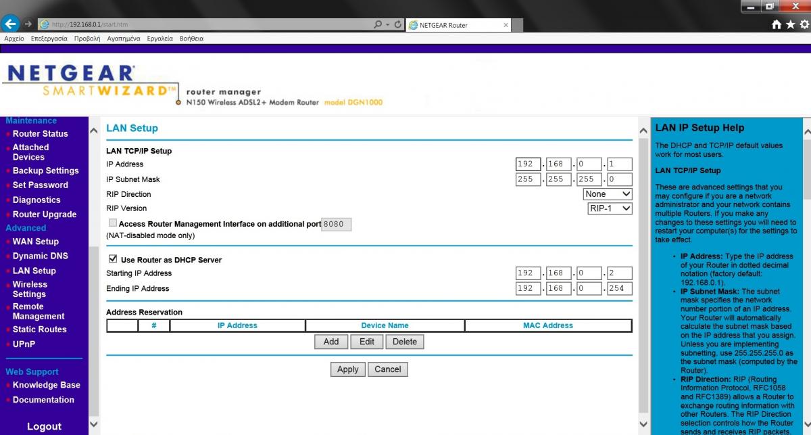
Task: Open LAN Setup in sidebar
Action: (x=34, y=271)
